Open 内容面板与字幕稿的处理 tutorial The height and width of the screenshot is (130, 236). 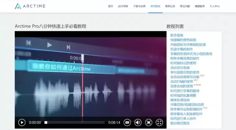pos(188,45)
